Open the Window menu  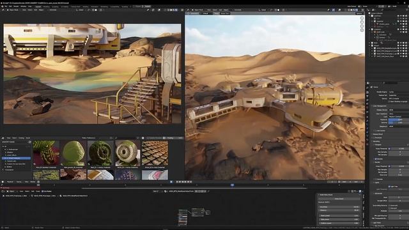pos(23,6)
